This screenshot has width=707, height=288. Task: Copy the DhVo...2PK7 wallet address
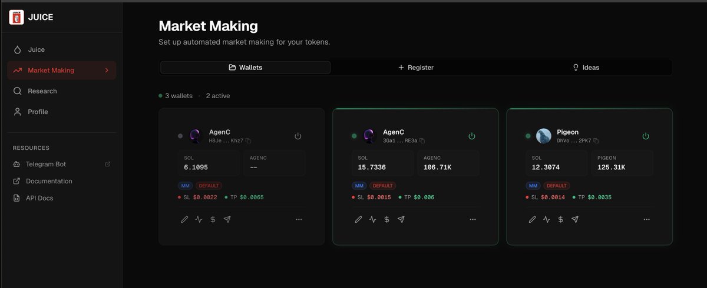[596, 141]
